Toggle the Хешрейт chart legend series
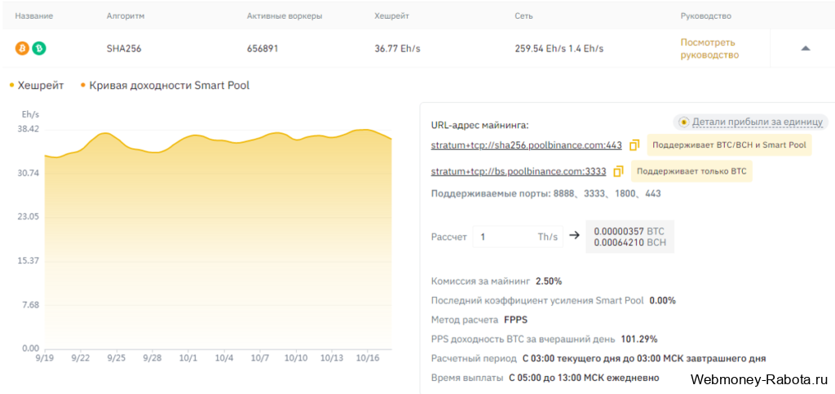835x394 pixels. tap(36, 85)
